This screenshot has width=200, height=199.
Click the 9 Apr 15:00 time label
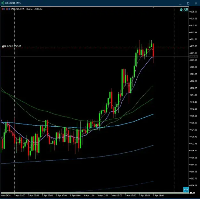(x=117, y=195)
